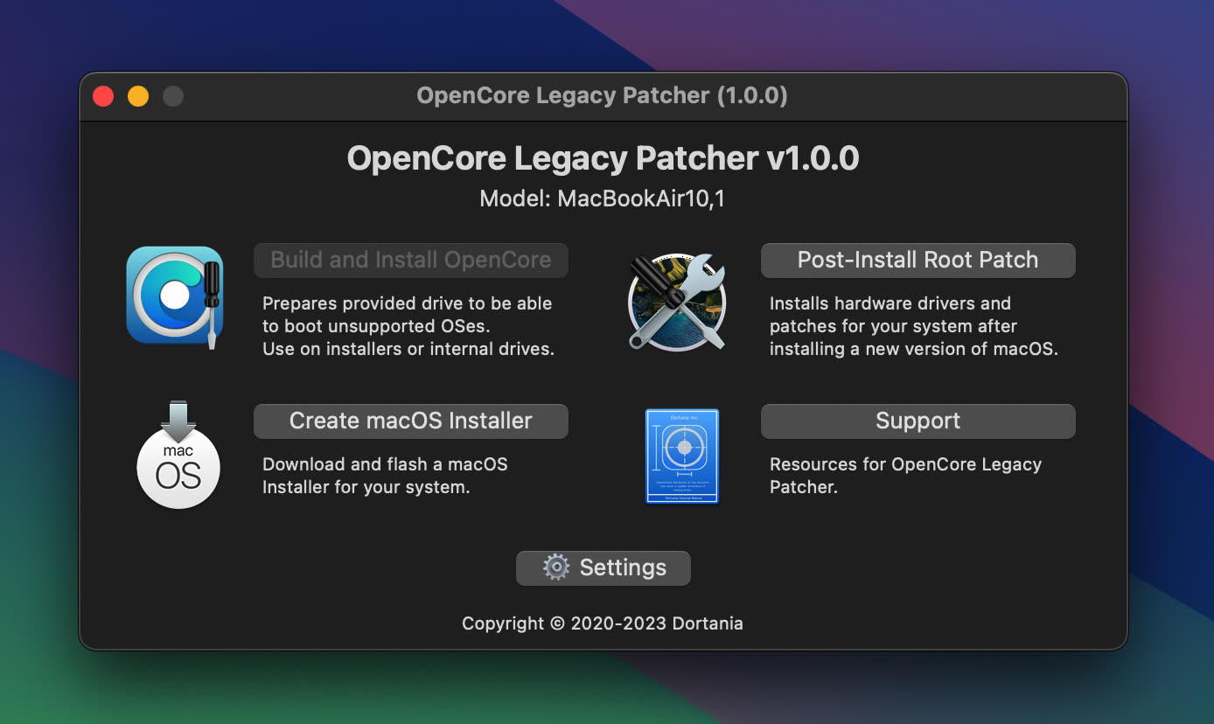The image size is (1214, 724).
Task: Open the Settings panel
Action: tap(603, 567)
